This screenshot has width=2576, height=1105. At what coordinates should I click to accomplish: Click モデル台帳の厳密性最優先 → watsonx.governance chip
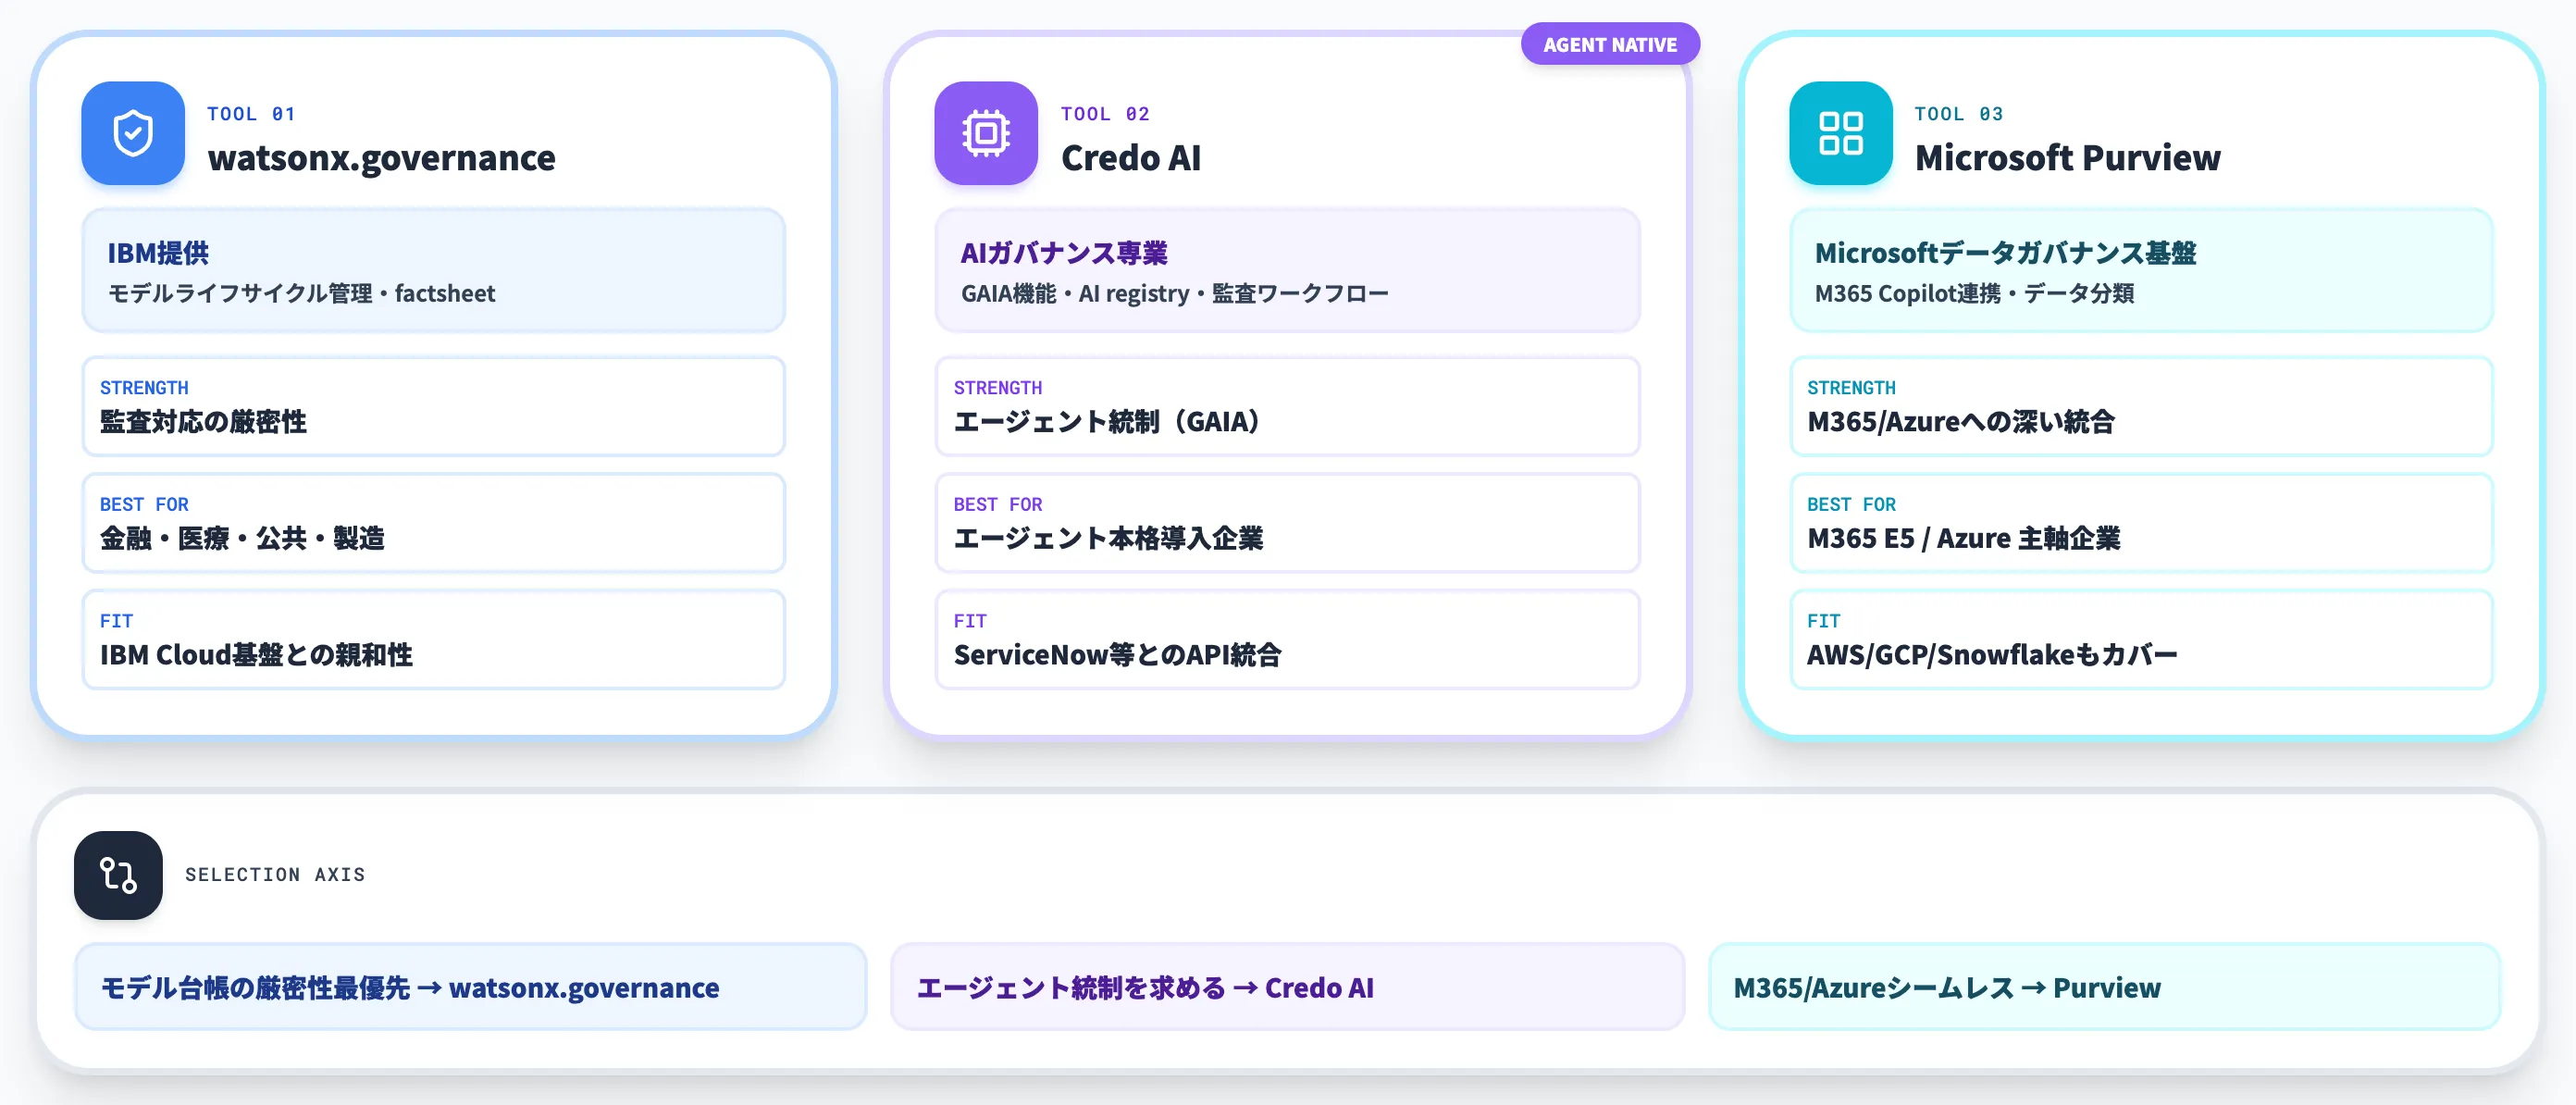click(470, 987)
